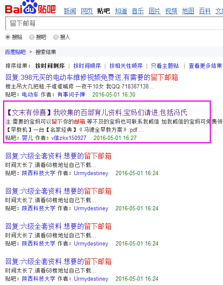The image size is (223, 285).
Task: Open 音乐 in top navigation
Action: tap(137, 11)
